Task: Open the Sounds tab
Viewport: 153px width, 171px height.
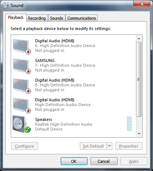Action: pyautogui.click(x=57, y=18)
